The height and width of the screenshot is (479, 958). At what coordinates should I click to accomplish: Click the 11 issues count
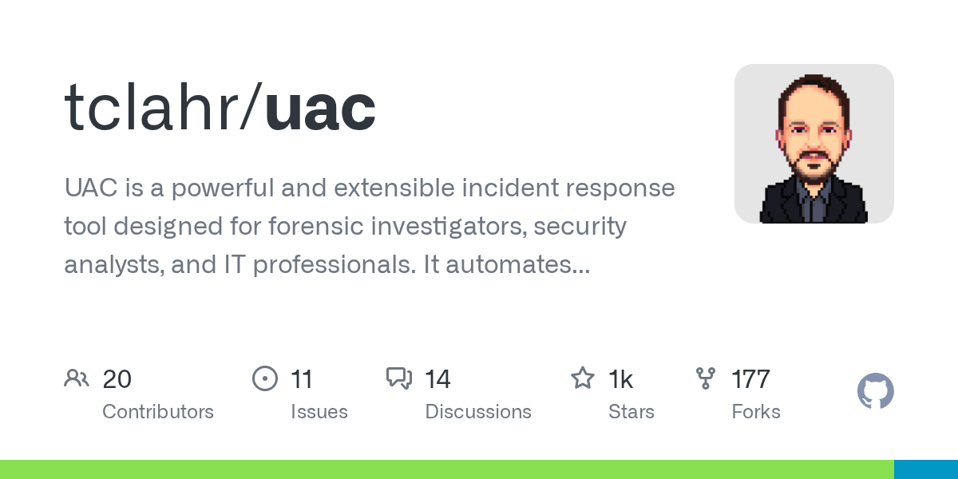click(302, 378)
